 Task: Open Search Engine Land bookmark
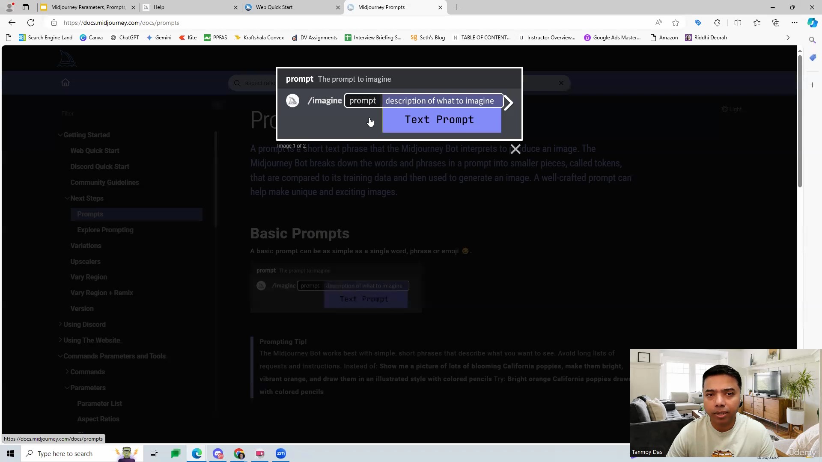pos(45,38)
